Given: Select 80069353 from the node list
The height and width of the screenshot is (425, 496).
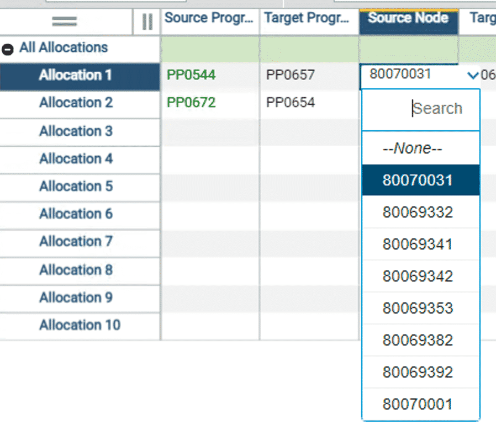Looking at the screenshot, I should [x=420, y=307].
